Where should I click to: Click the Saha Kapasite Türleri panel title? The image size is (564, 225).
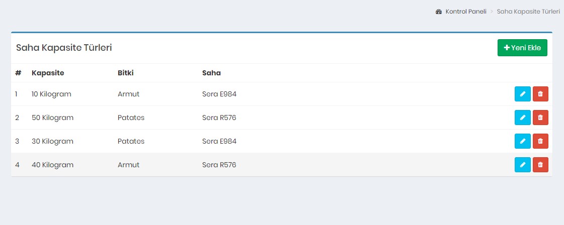pos(64,48)
